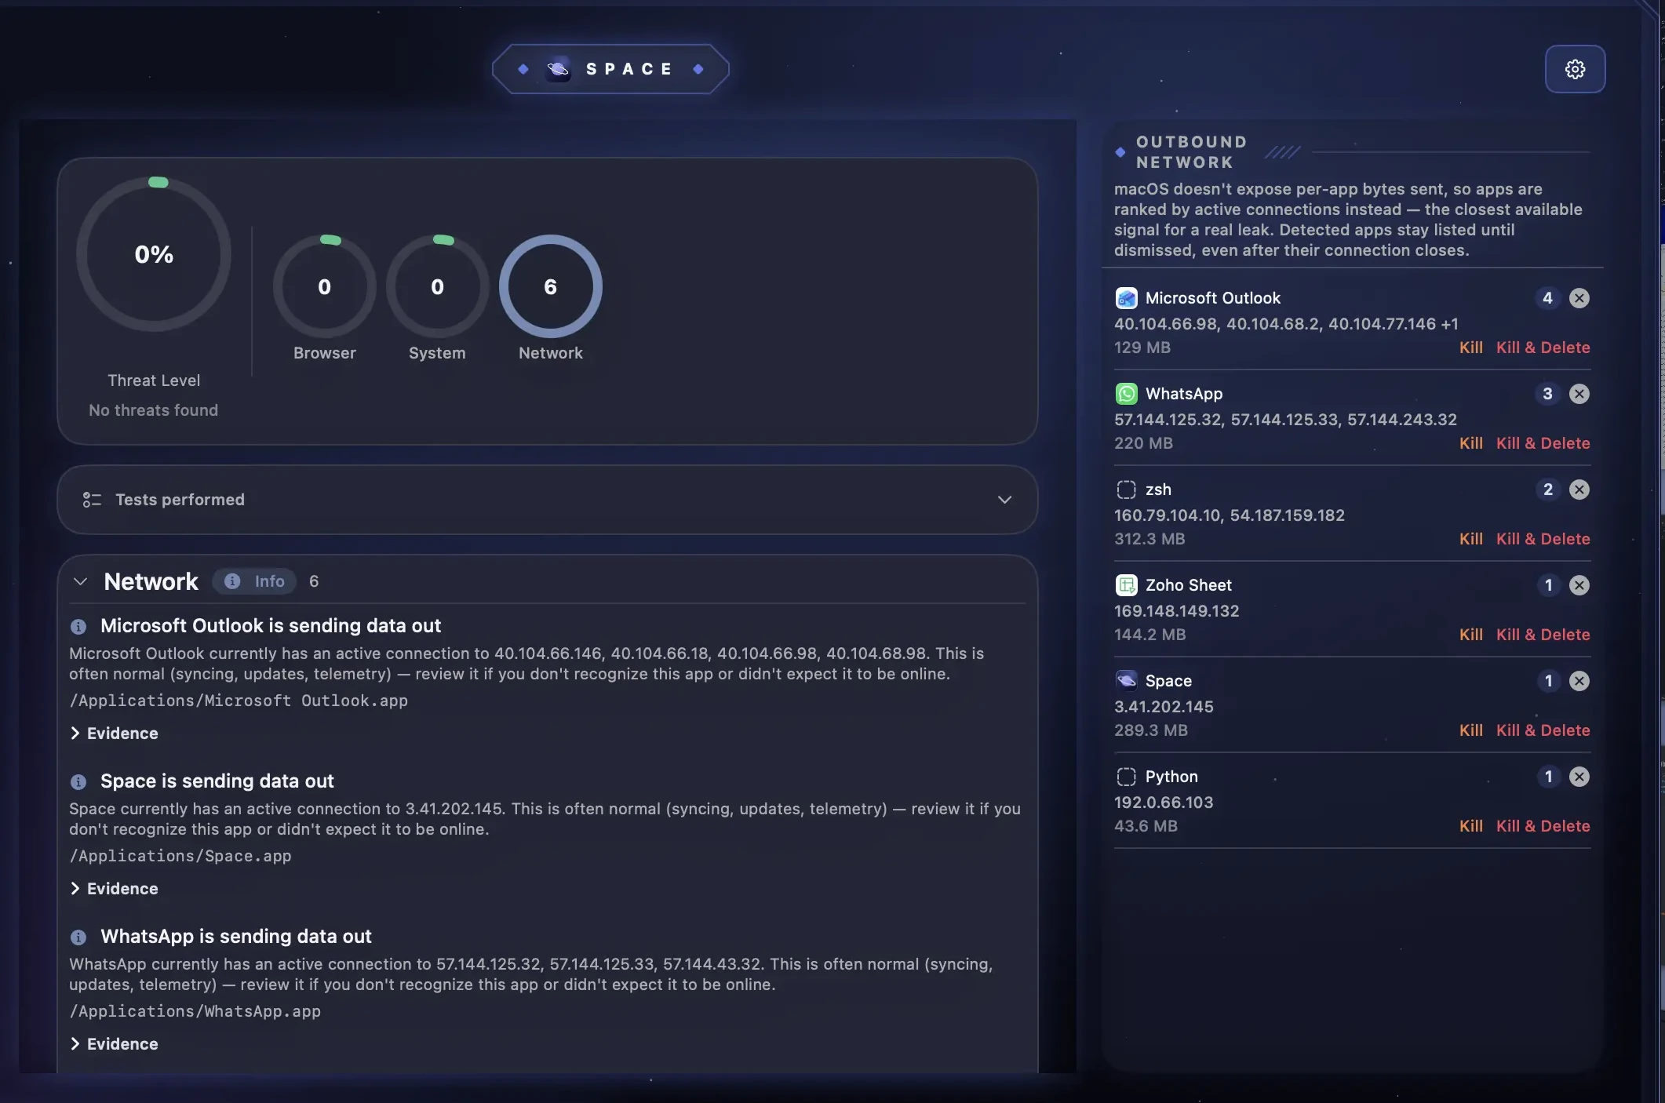
Task: Click info icon beside WhatsApp sending data
Action: point(78,937)
